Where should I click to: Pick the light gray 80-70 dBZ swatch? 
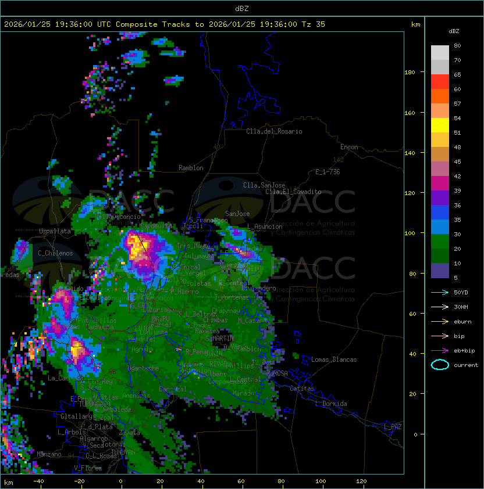pos(440,52)
